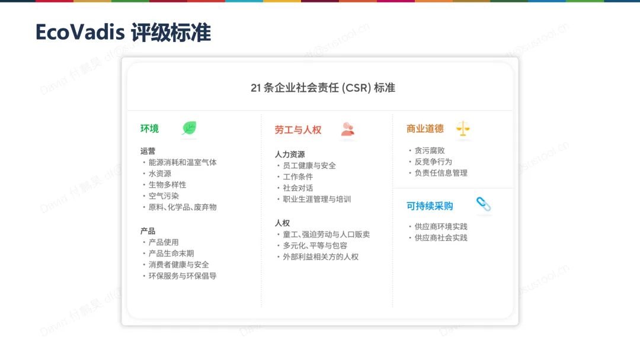Click the item 童工、强迫劳动与人口贩卖
The width and height of the screenshot is (640, 360).
coord(327,234)
